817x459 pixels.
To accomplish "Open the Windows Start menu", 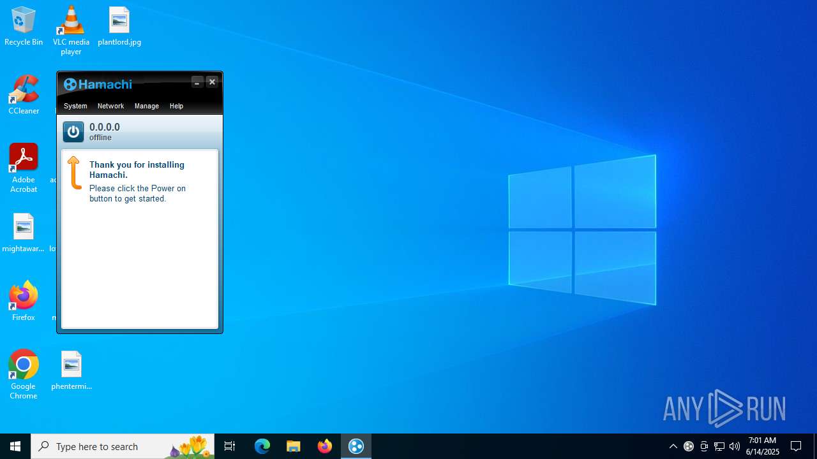I will coord(15,446).
